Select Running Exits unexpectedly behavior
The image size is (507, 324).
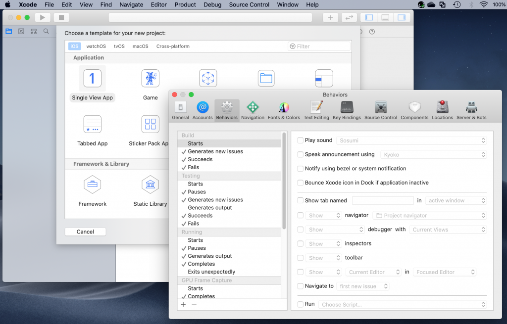pos(229,272)
